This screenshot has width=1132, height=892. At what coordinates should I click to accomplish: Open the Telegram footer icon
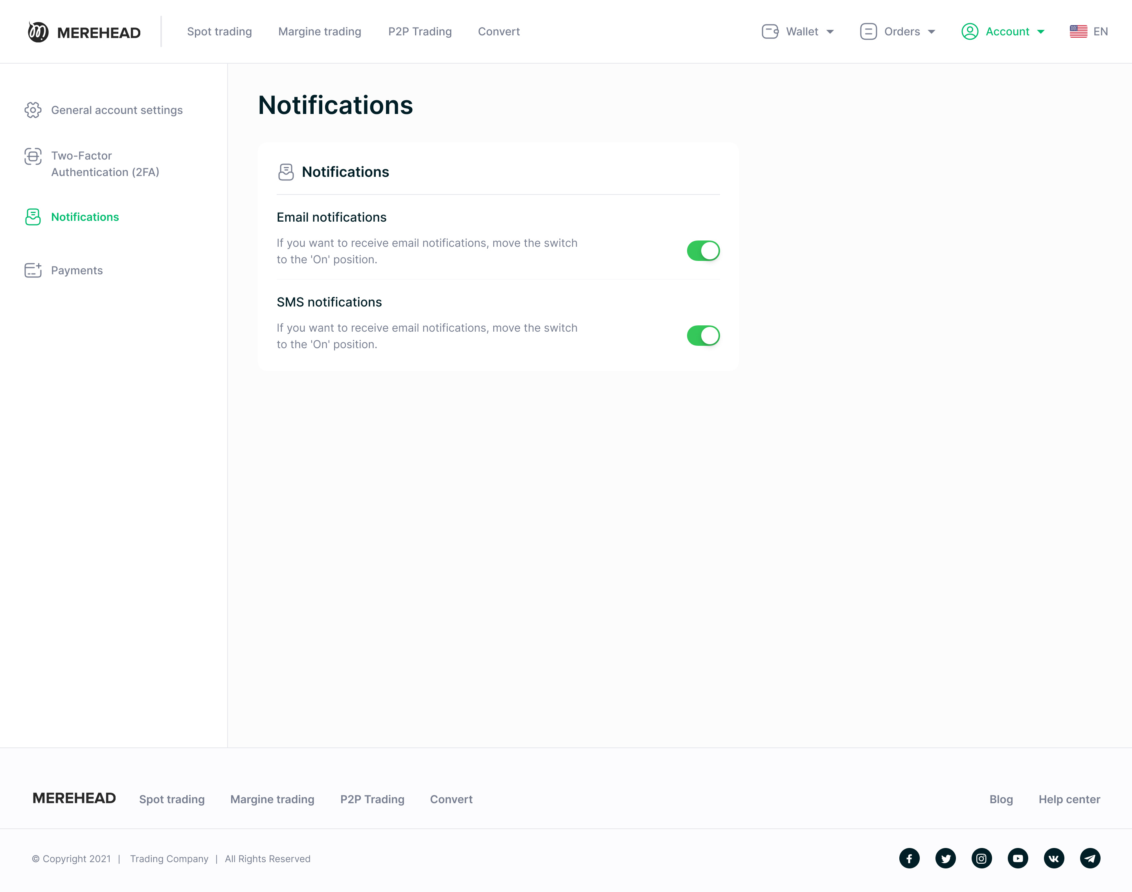point(1090,858)
